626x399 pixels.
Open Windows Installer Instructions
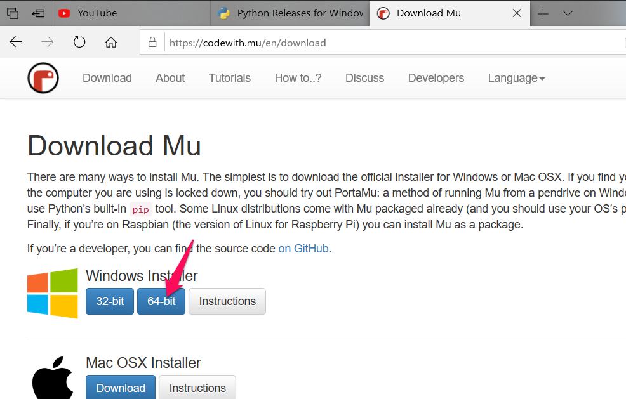pyautogui.click(x=227, y=301)
